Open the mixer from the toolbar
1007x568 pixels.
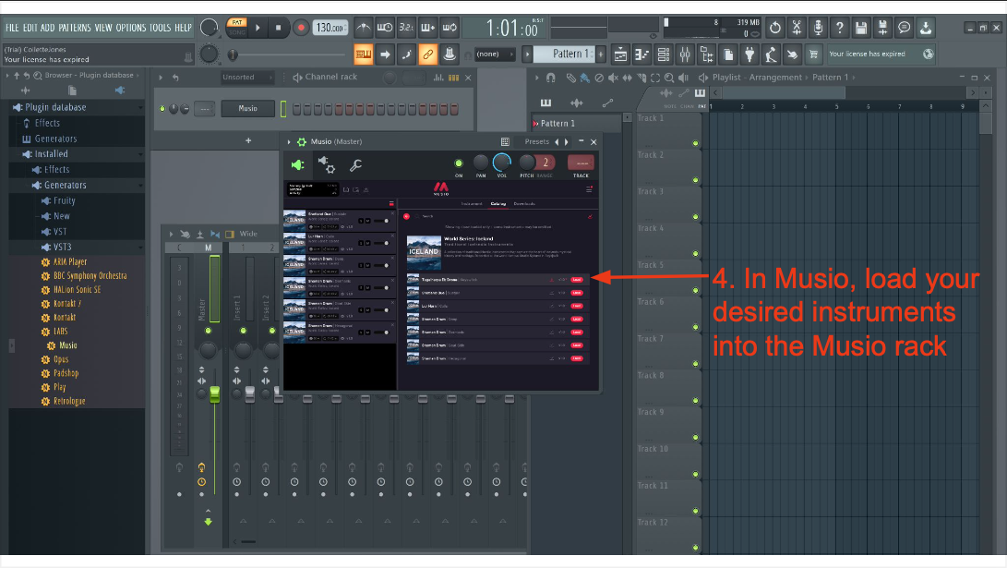[686, 54]
